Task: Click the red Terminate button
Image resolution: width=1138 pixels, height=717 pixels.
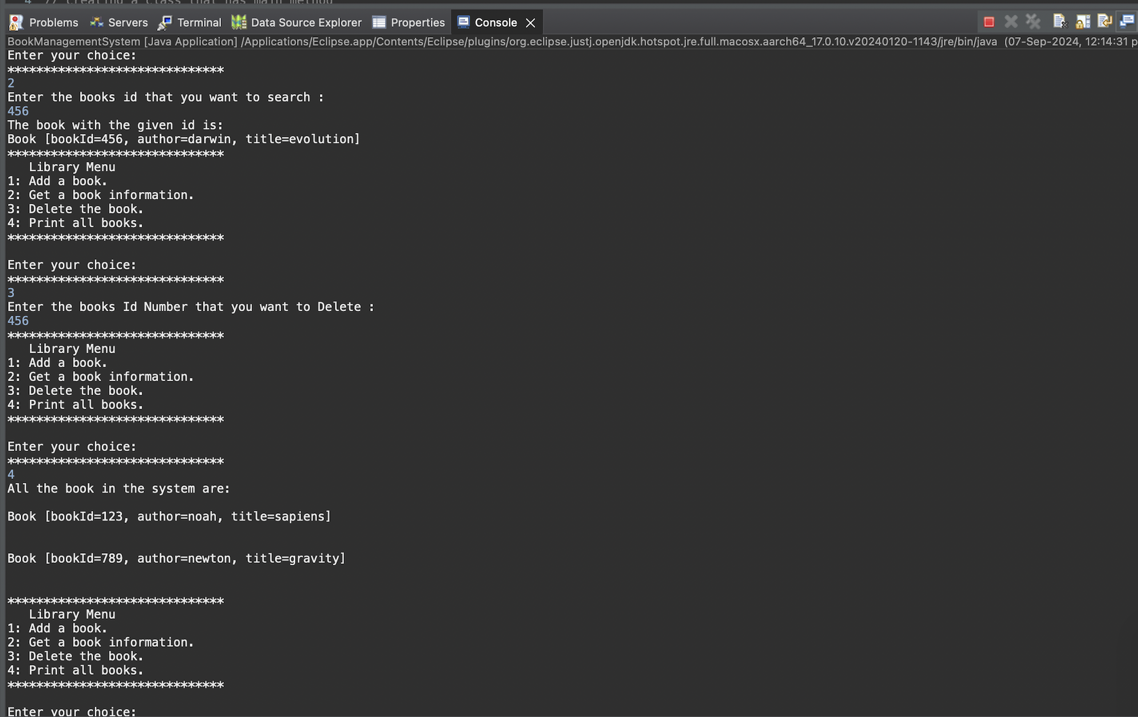Action: pos(989,22)
